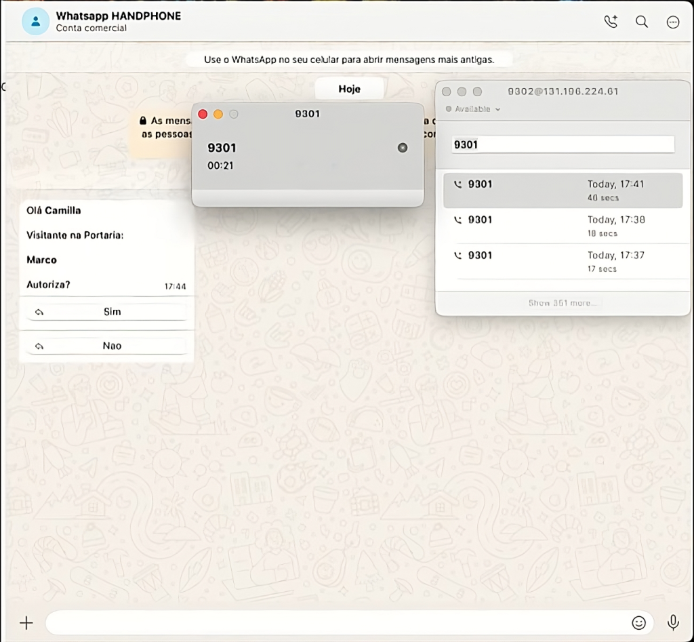694x642 pixels.
Task: Minimize the 9301 call window
Action: click(x=218, y=115)
